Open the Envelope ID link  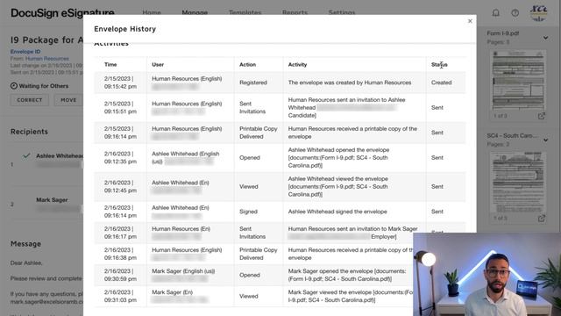pyautogui.click(x=25, y=52)
